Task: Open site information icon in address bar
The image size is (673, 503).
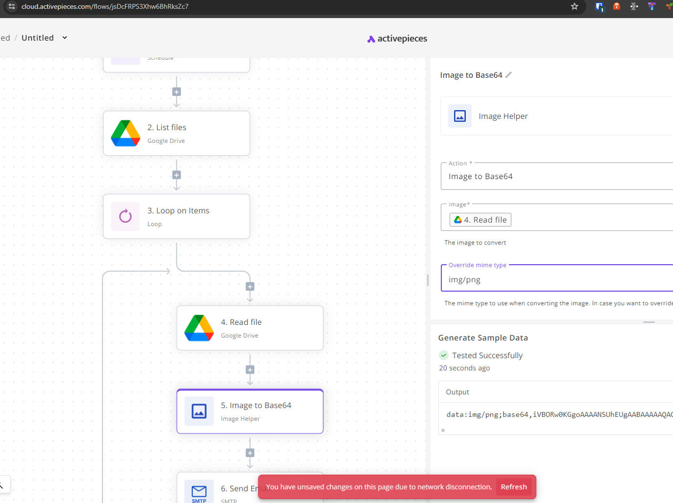Action: click(x=12, y=6)
